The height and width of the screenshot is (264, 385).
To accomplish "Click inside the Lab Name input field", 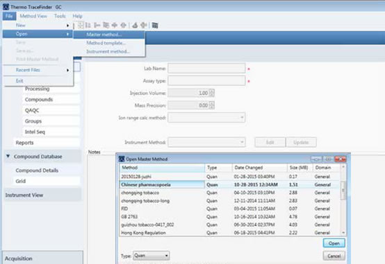I will pyautogui.click(x=206, y=69).
